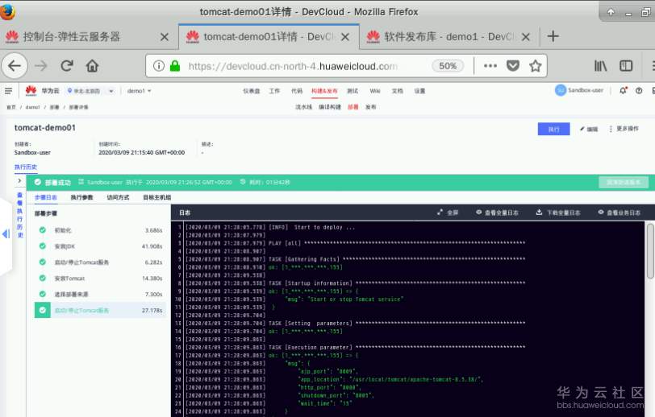Click 下载全量日志 download button
This screenshot has height=417, width=655.
point(558,213)
